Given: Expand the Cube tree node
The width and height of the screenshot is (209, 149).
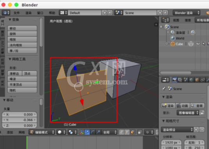Looking at the screenshot, I should tap(166, 44).
